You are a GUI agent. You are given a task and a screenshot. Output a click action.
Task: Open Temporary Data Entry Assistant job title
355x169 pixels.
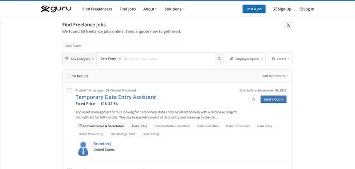click(x=116, y=97)
